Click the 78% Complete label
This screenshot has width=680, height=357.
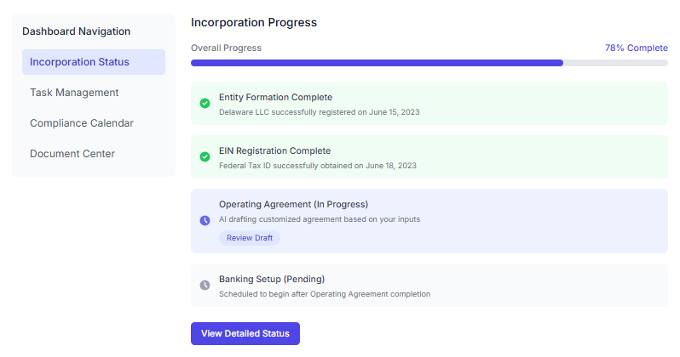click(636, 48)
